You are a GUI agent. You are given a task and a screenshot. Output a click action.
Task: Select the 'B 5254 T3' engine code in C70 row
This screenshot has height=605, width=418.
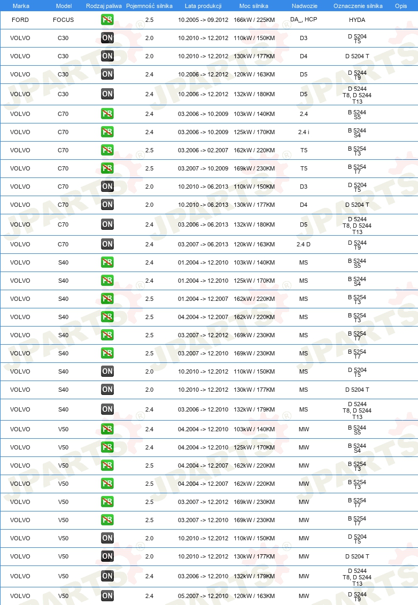click(x=357, y=151)
